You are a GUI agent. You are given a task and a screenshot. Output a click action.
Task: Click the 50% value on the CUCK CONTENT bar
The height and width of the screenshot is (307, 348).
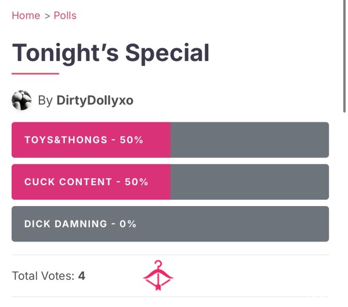tap(136, 182)
